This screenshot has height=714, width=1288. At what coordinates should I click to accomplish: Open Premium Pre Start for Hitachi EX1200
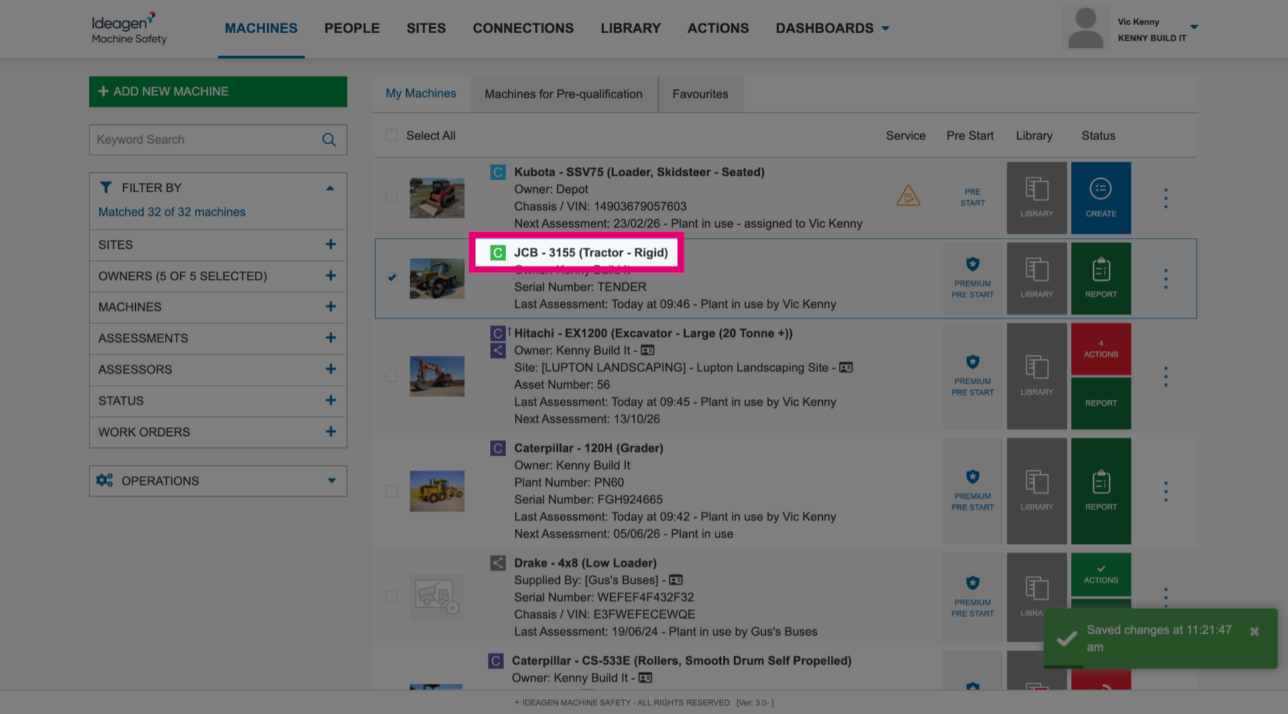(973, 376)
